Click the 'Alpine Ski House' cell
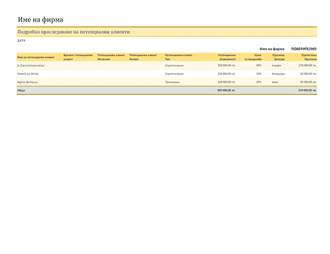This screenshot has width=330, height=254. click(x=27, y=82)
